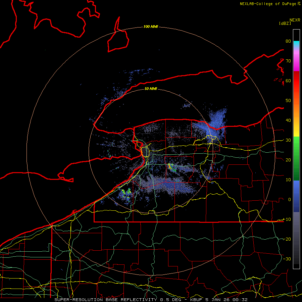302x302 pixels.
Task: Click the [dBZ] unit label
Action: (x=285, y=23)
